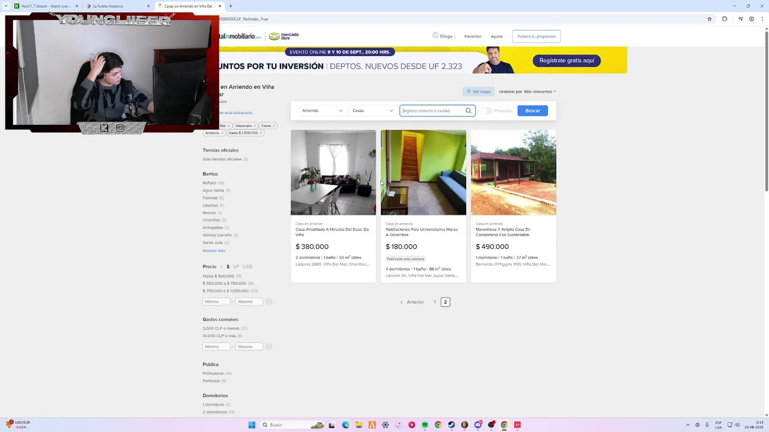Click Instagram icon on stream overlay
This screenshot has width=769, height=432.
(x=120, y=128)
